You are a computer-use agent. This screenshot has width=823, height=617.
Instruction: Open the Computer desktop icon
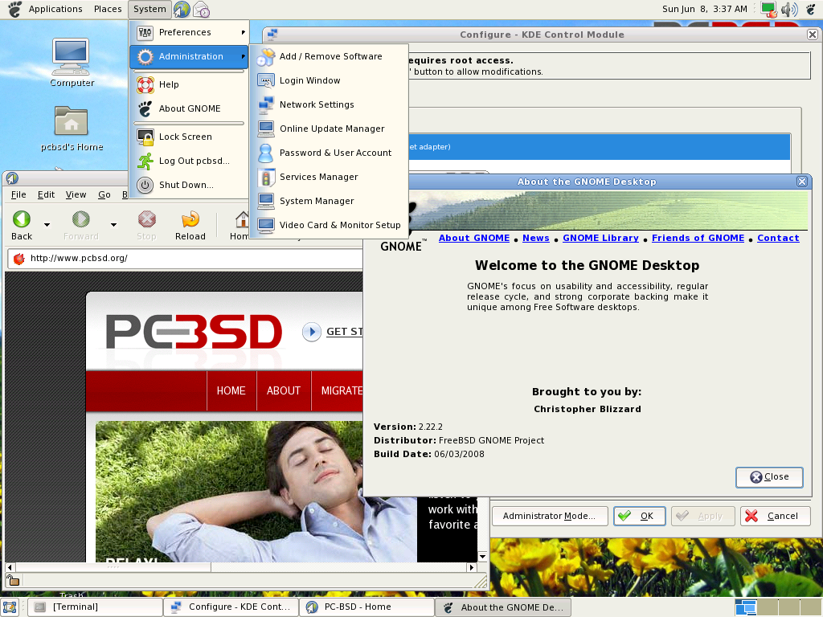72,63
